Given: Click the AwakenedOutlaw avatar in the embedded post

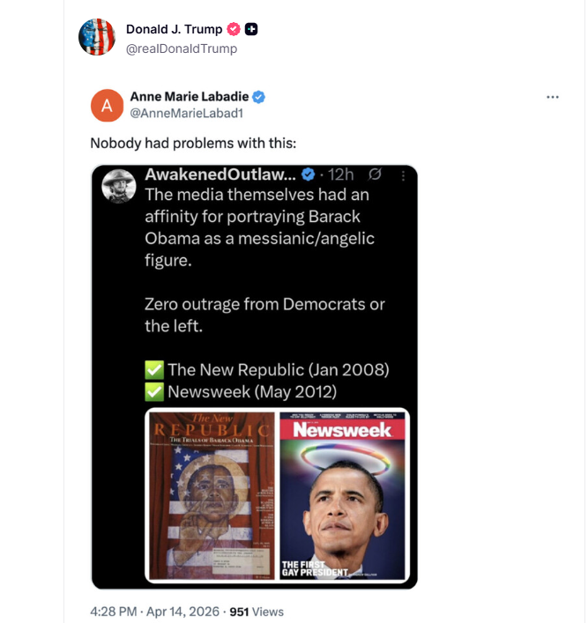Looking at the screenshot, I should coord(118,185).
